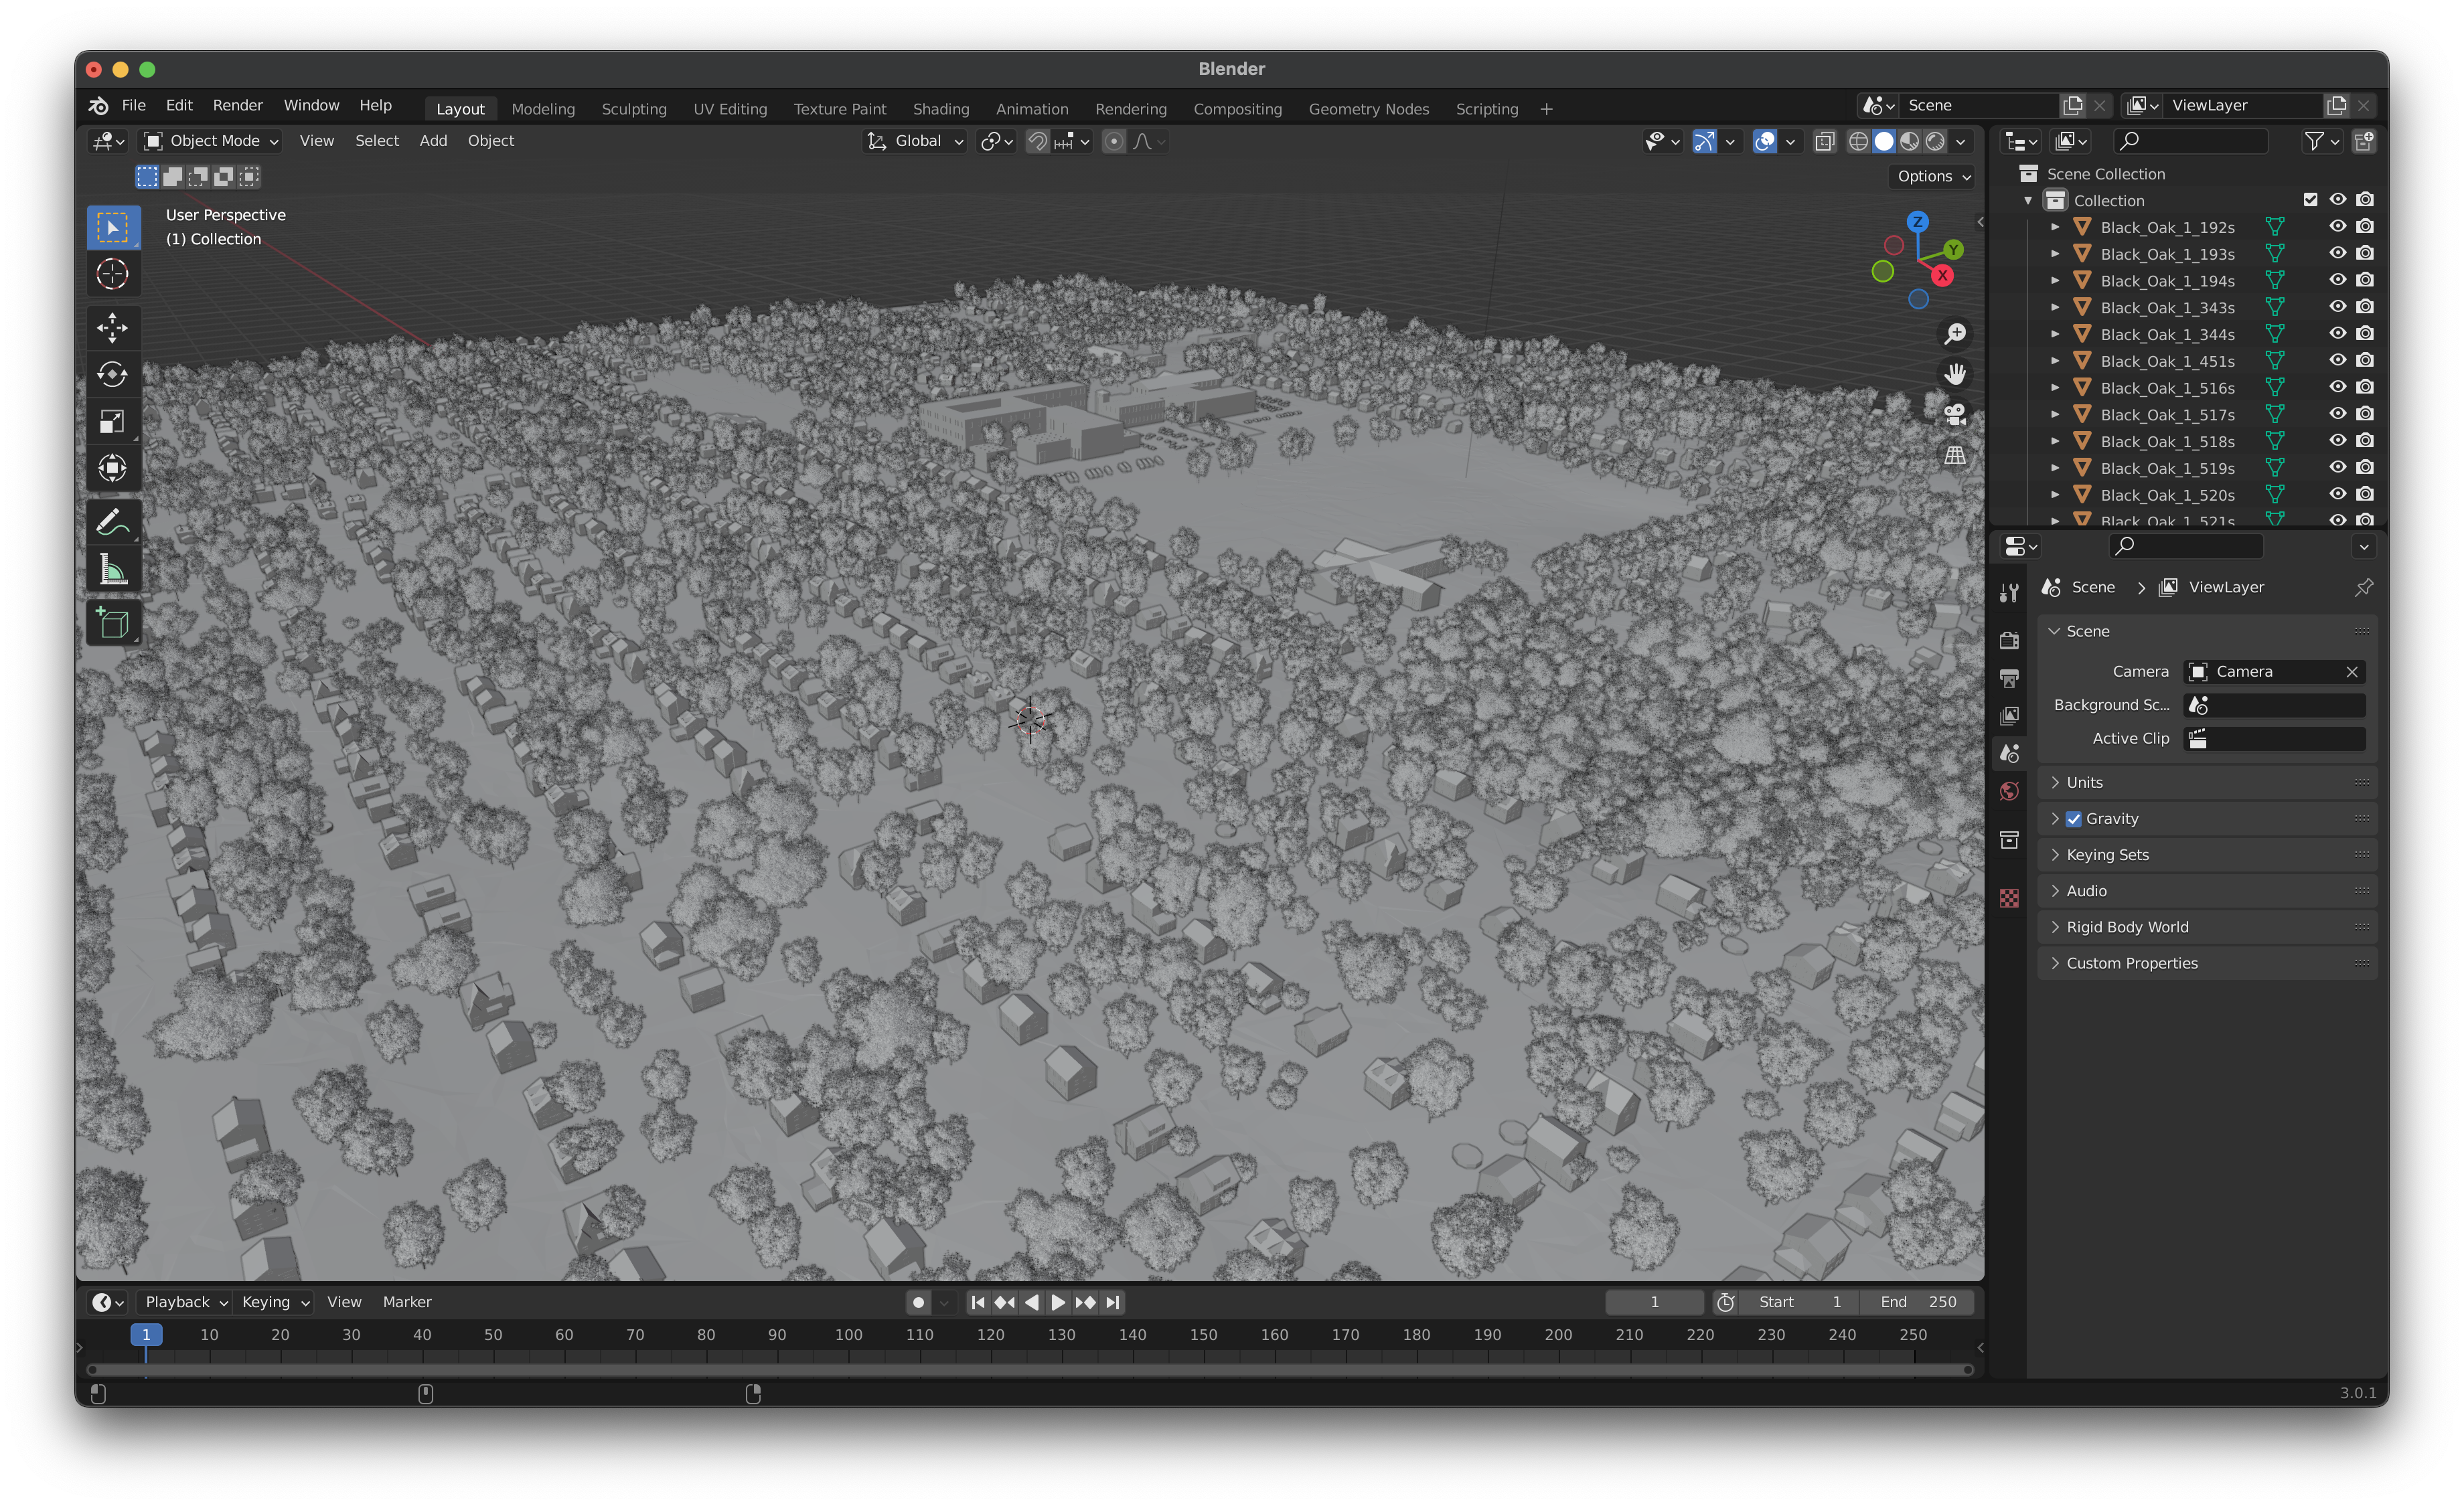Clear the Camera assignment with the X button
This screenshot has width=2464, height=1506.
coord(2352,671)
